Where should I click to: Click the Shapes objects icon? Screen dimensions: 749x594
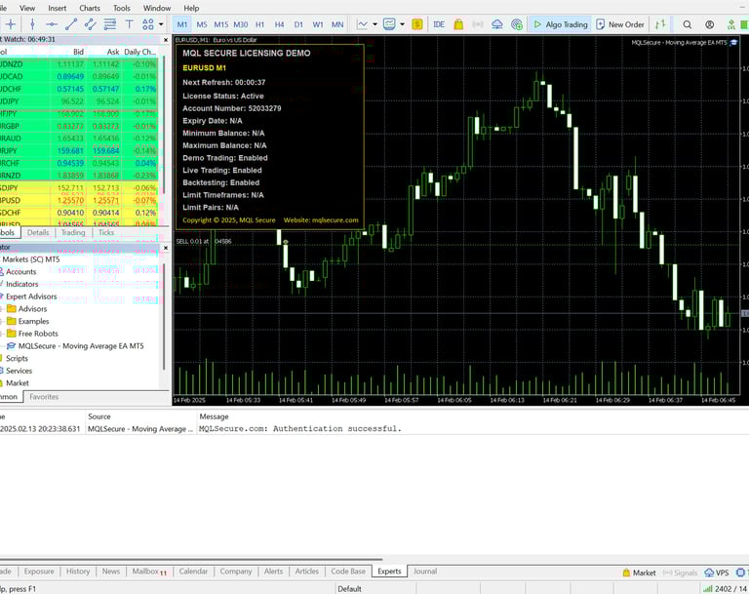(148, 24)
